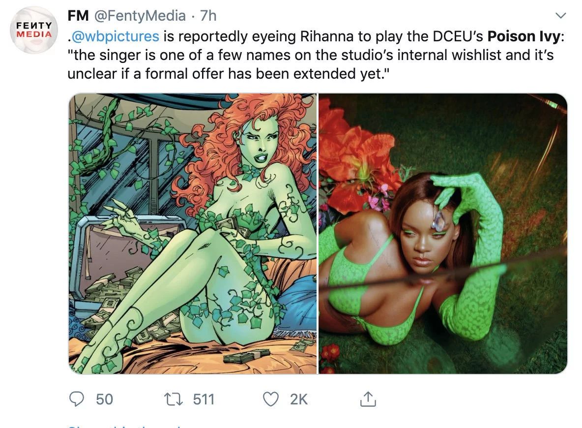Viewport: 582px width, 428px height.
Task: Open the Fenty Media profile avatar
Action: (34, 30)
